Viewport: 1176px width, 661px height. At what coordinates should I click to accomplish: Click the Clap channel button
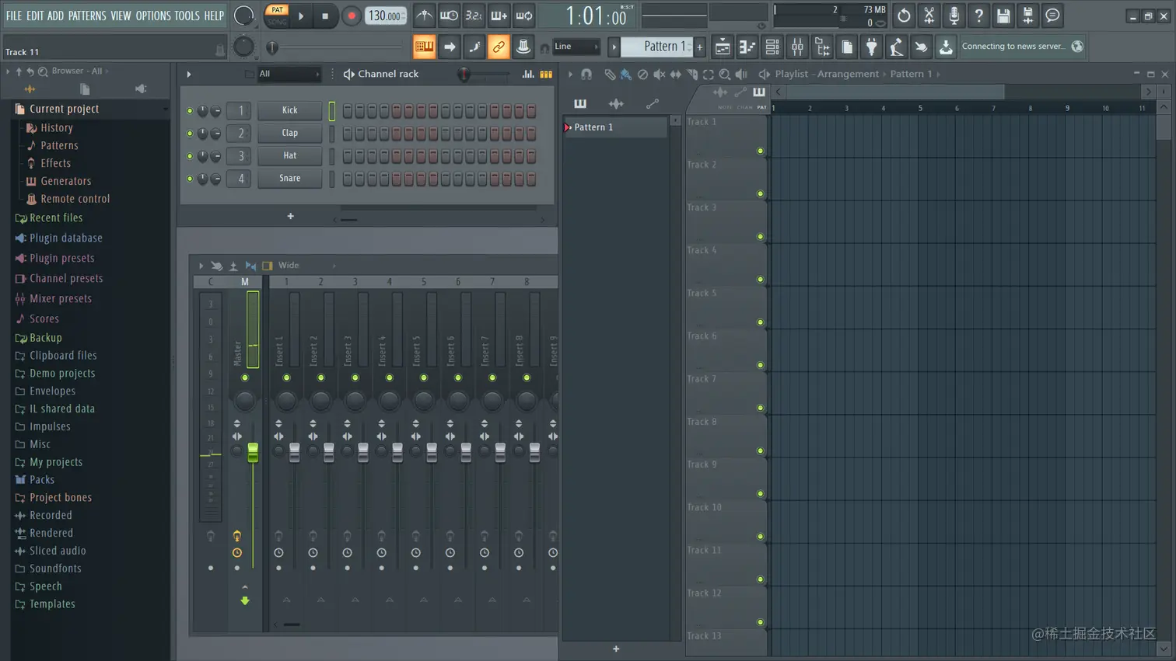[x=289, y=133]
